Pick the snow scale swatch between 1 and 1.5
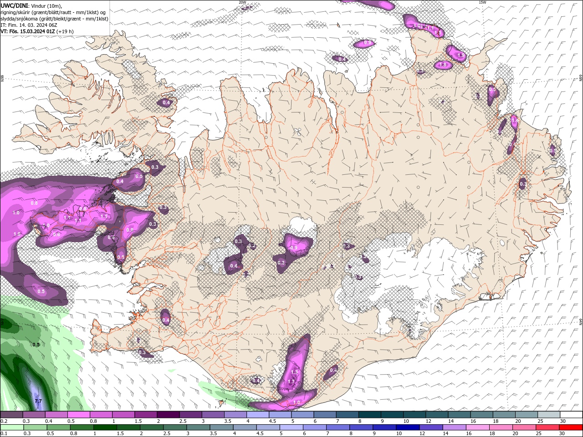Screen dimensions: 583x437 point(124,415)
